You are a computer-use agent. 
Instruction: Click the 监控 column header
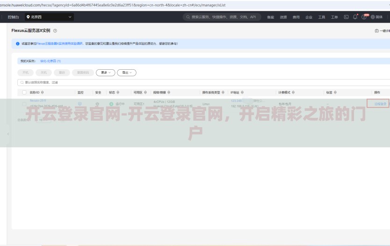(x=80, y=92)
